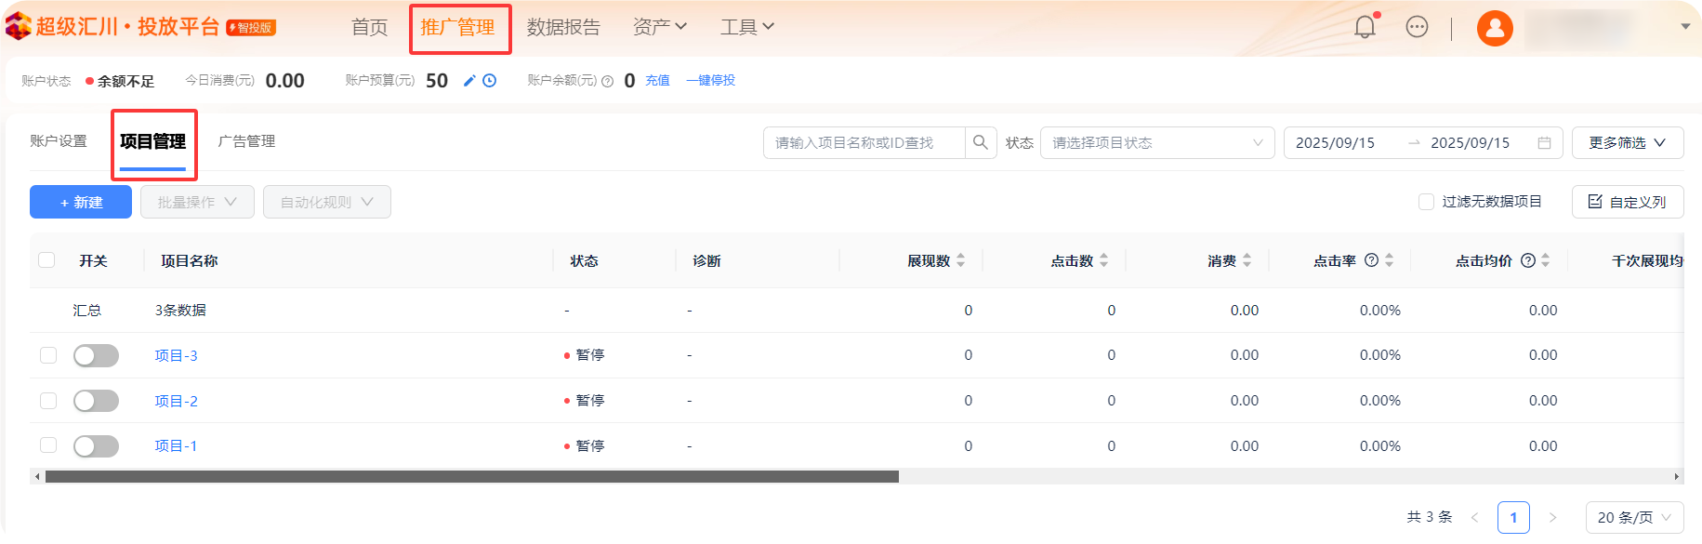
Task: Click the help icon beside 点击均价
Action: click(1527, 260)
